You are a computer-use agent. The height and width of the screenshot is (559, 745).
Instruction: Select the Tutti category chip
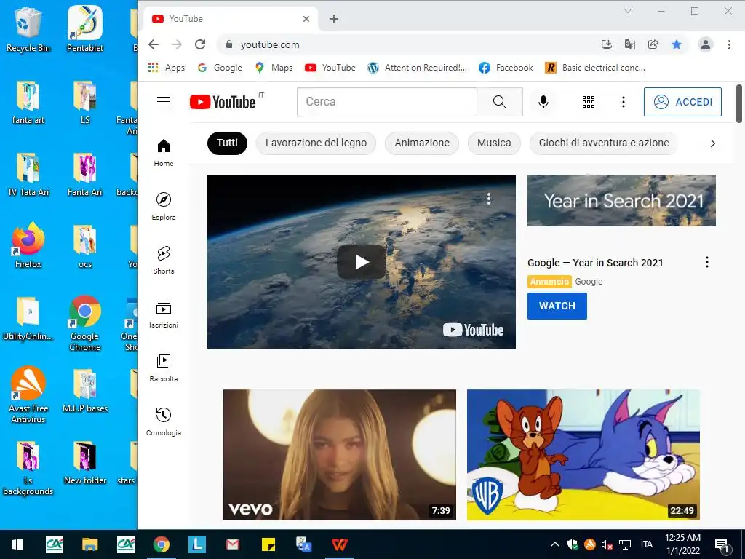[x=227, y=143]
